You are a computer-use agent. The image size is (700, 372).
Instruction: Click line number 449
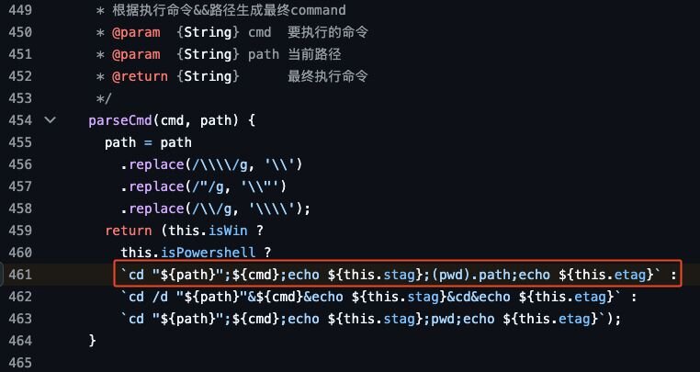pos(18,10)
